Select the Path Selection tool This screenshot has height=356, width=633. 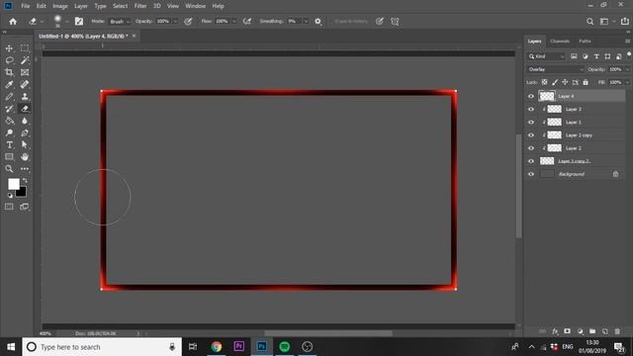(x=25, y=145)
